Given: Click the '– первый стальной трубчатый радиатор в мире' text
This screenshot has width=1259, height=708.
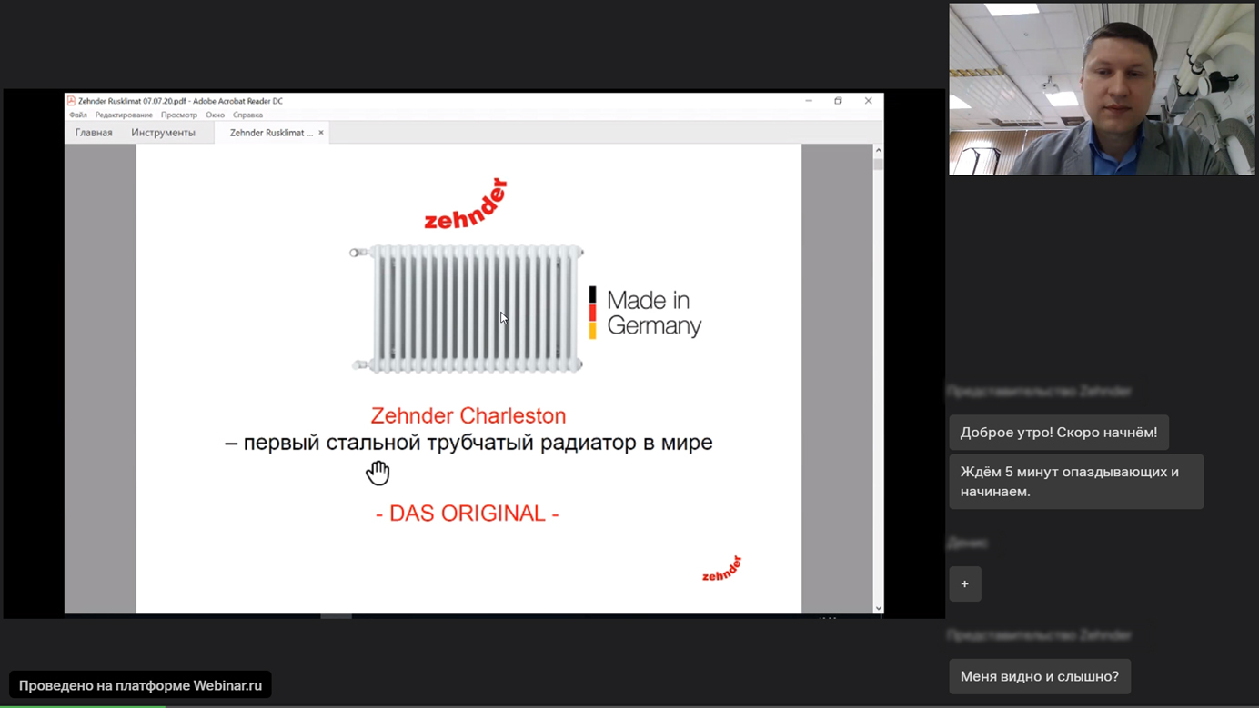Looking at the screenshot, I should [x=468, y=443].
